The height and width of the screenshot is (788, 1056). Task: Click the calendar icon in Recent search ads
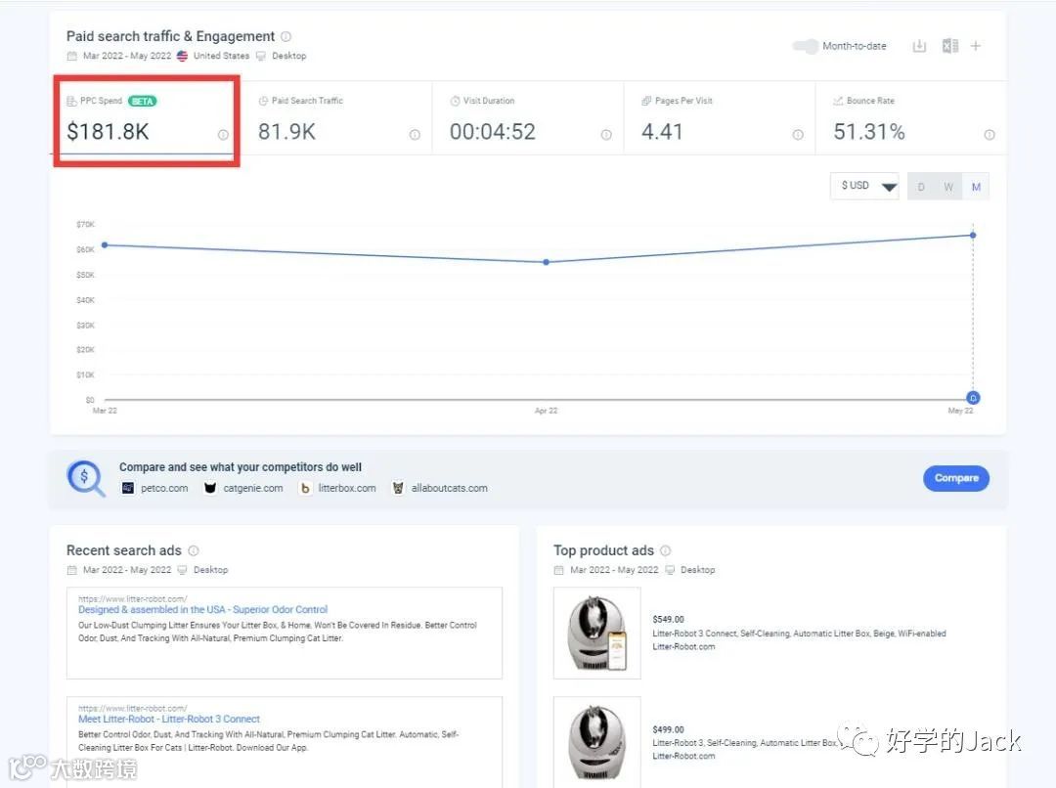click(x=72, y=570)
